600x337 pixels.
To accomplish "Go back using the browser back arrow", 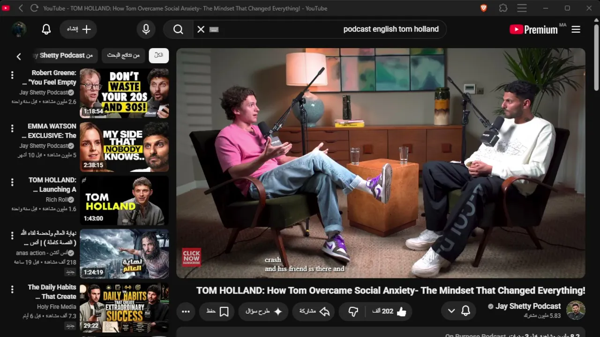I will [x=21, y=8].
